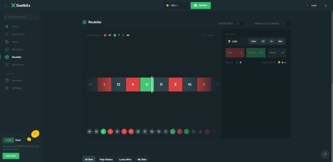The width and height of the screenshot is (333, 162).
Task: Switch to All Bets tab
Action: [89, 159]
